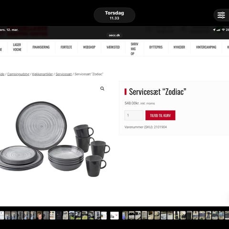Follow the Servicesæt breadcrumb link
This screenshot has width=229, height=229.
(x=63, y=74)
